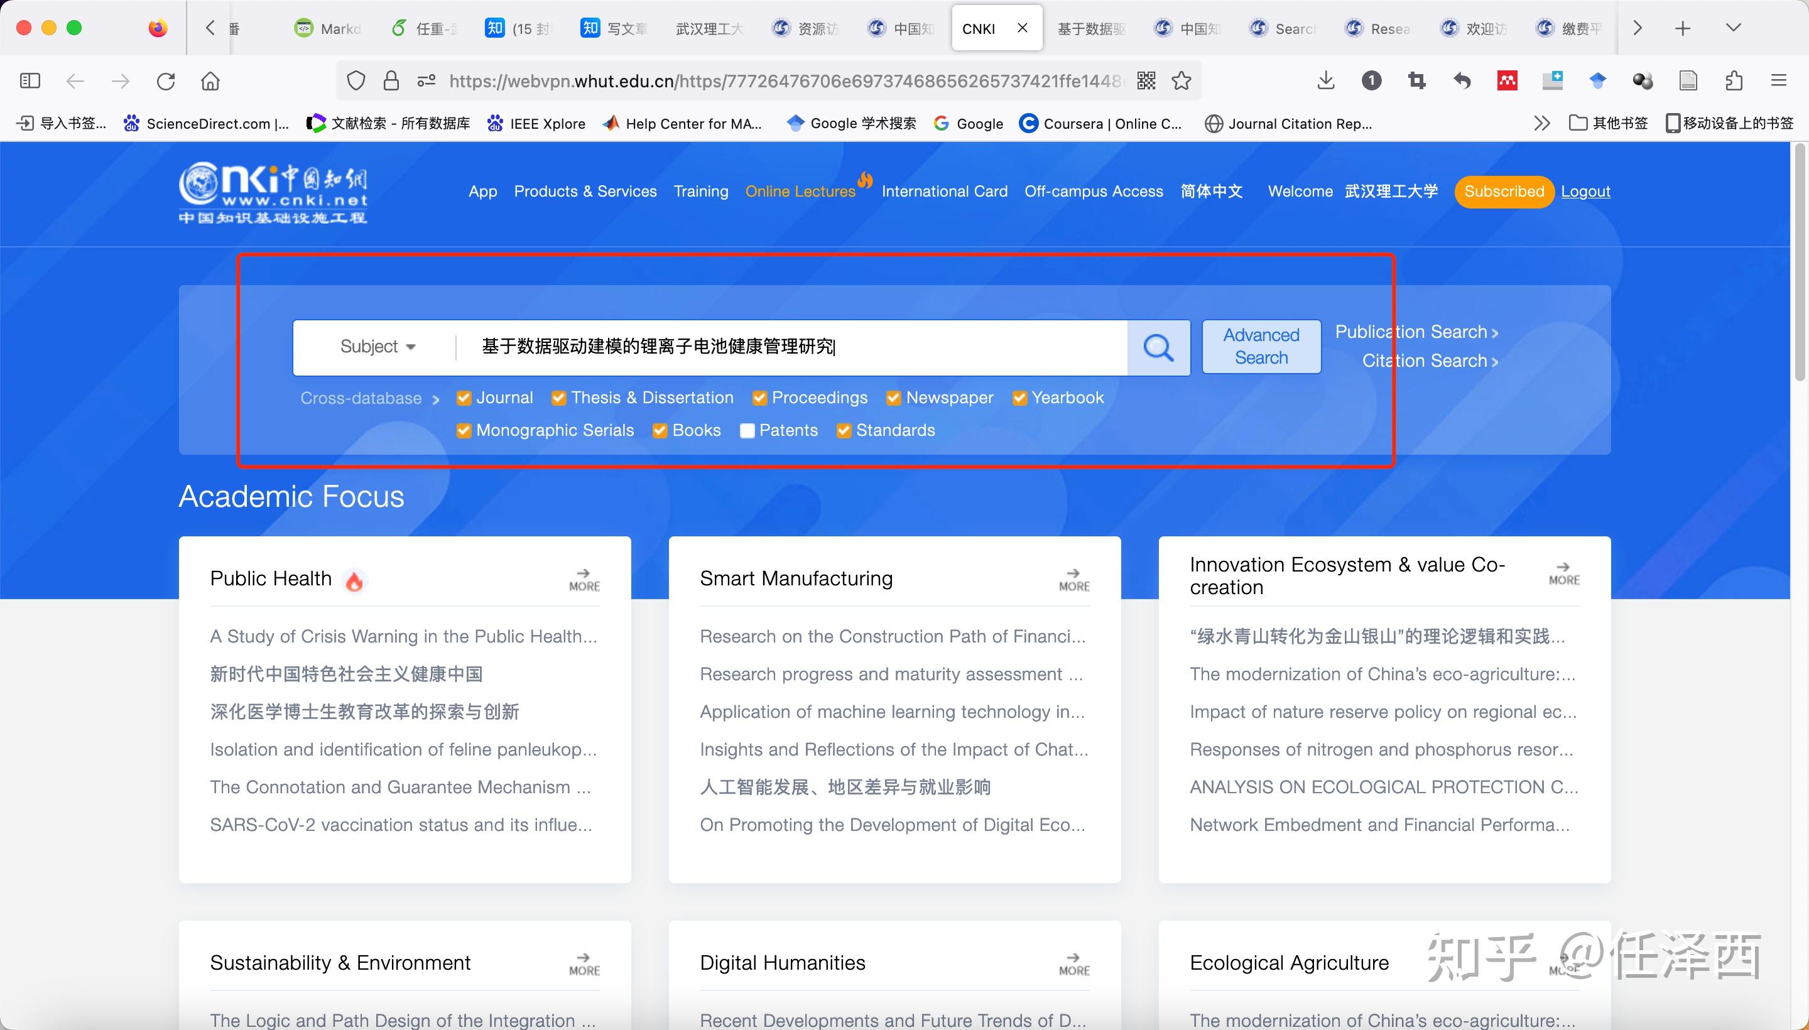Open article 人工智能发展、地区差异与就业影响
The image size is (1809, 1030).
pyautogui.click(x=845, y=788)
